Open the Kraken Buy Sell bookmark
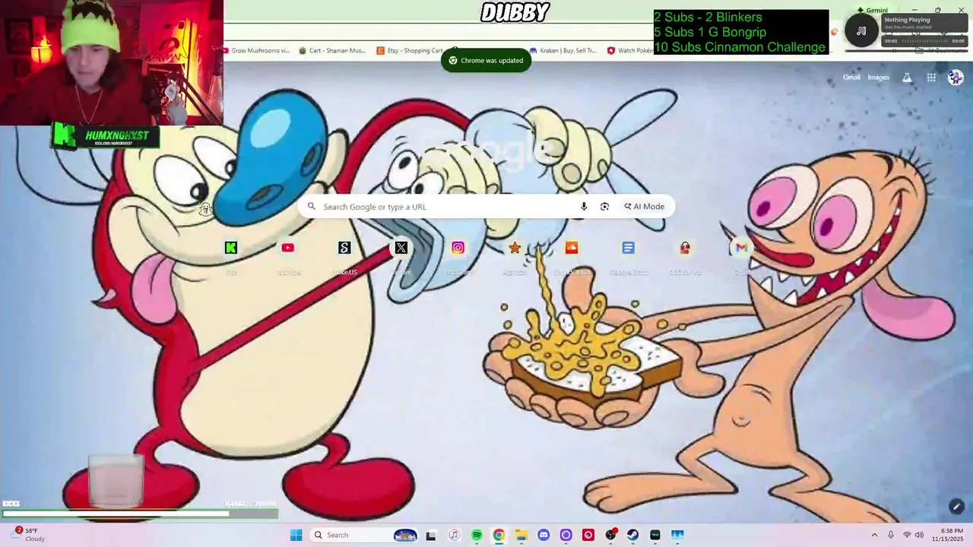 click(563, 51)
